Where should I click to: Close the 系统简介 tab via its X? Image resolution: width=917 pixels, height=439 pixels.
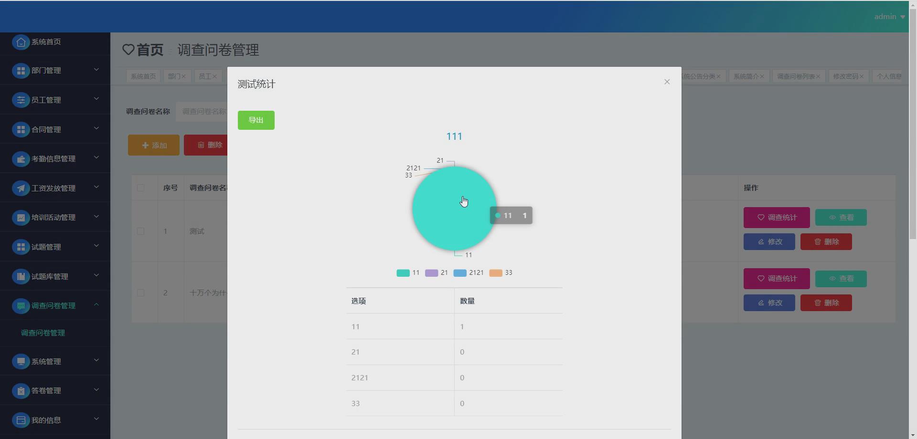[x=762, y=76]
